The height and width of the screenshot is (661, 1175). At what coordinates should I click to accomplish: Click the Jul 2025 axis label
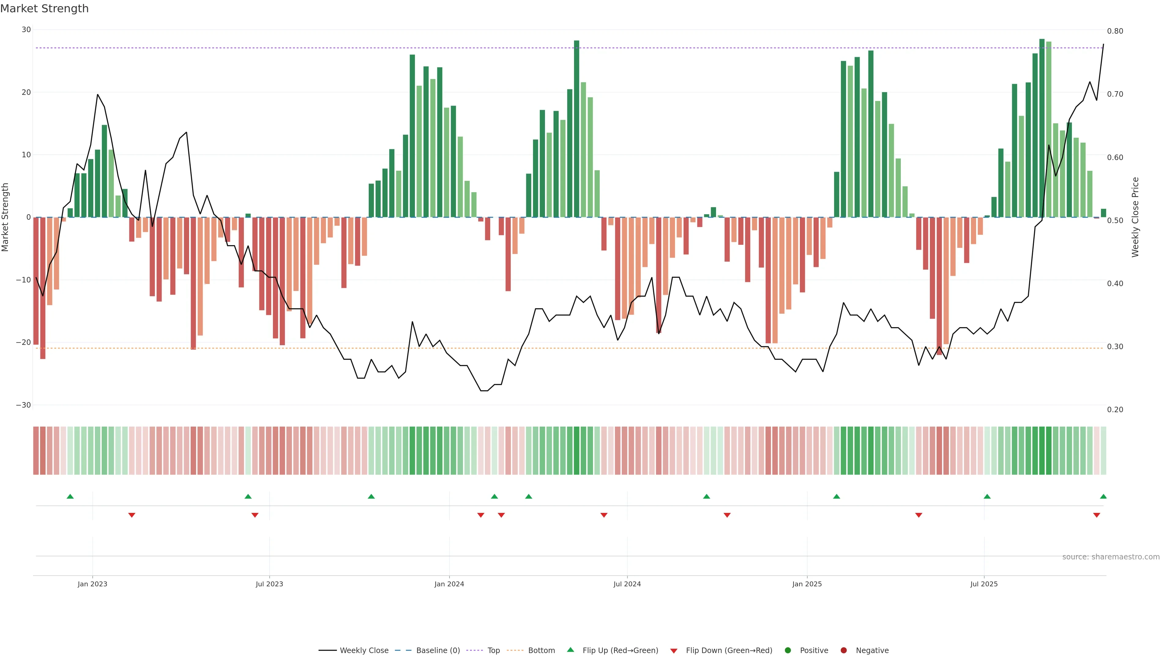[983, 584]
